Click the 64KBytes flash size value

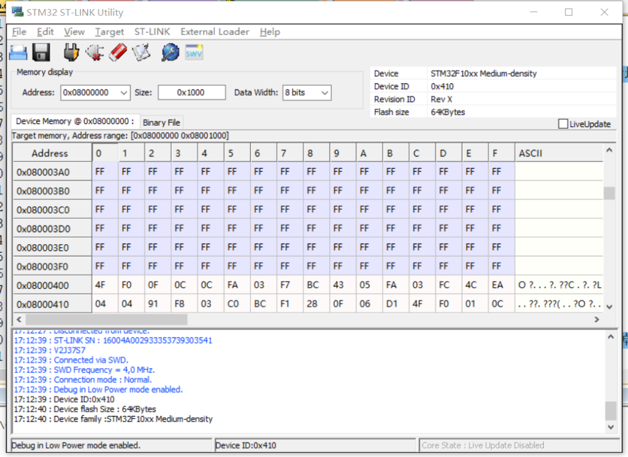[x=448, y=112]
